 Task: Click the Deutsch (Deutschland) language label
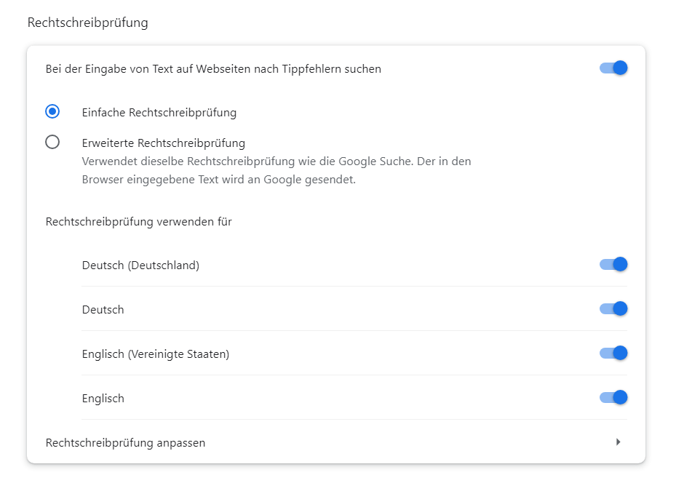click(x=140, y=266)
